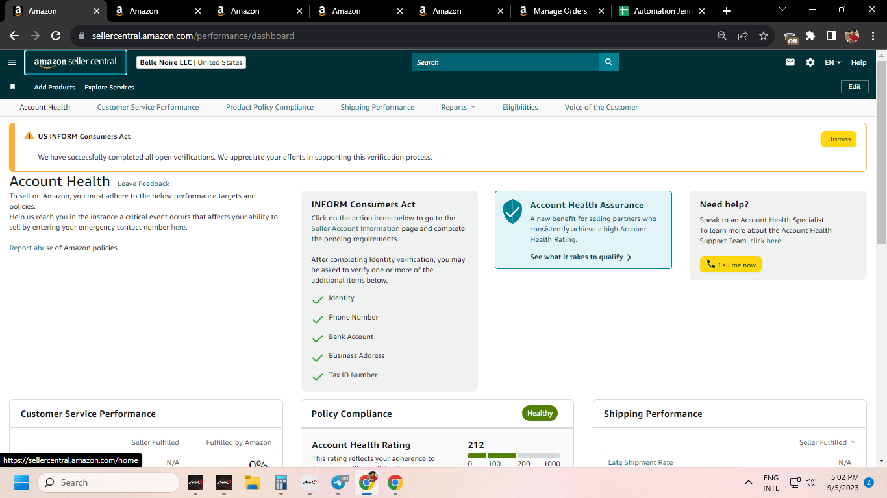The width and height of the screenshot is (887, 498).
Task: Click the zoom magnifier icon in the address bar
Action: tap(722, 36)
